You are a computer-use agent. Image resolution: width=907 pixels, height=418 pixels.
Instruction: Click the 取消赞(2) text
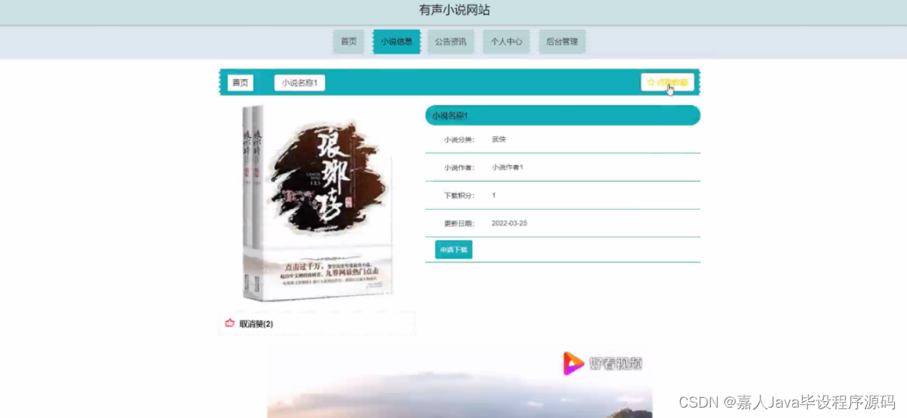[256, 324]
